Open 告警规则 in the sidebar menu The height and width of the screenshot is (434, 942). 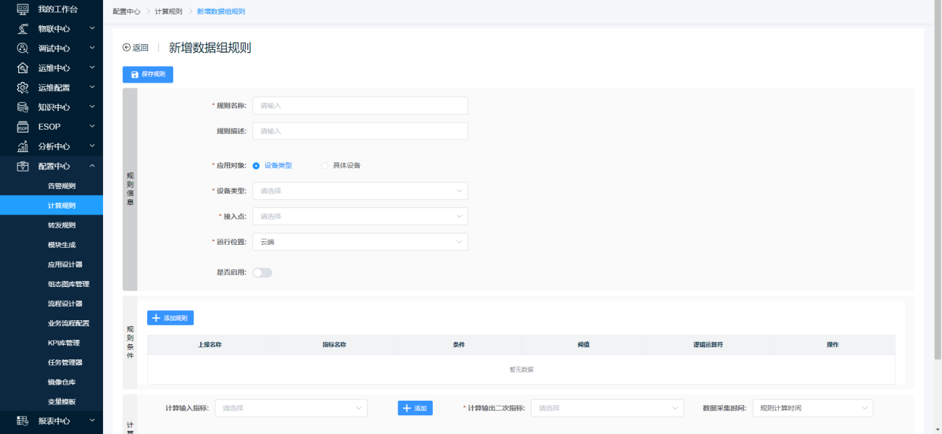tap(62, 186)
